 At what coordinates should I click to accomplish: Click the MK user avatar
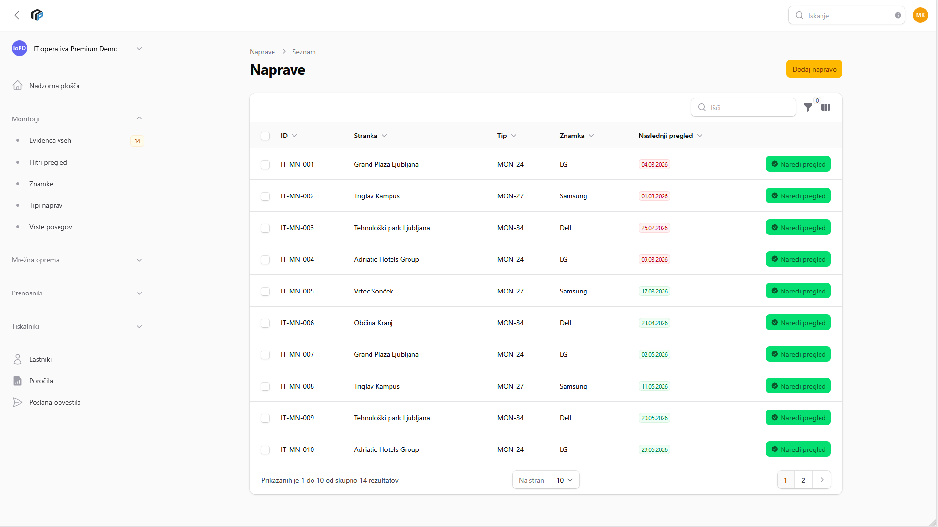tap(920, 15)
